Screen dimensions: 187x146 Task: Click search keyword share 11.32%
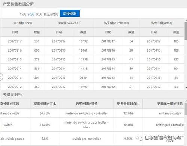click(45, 125)
